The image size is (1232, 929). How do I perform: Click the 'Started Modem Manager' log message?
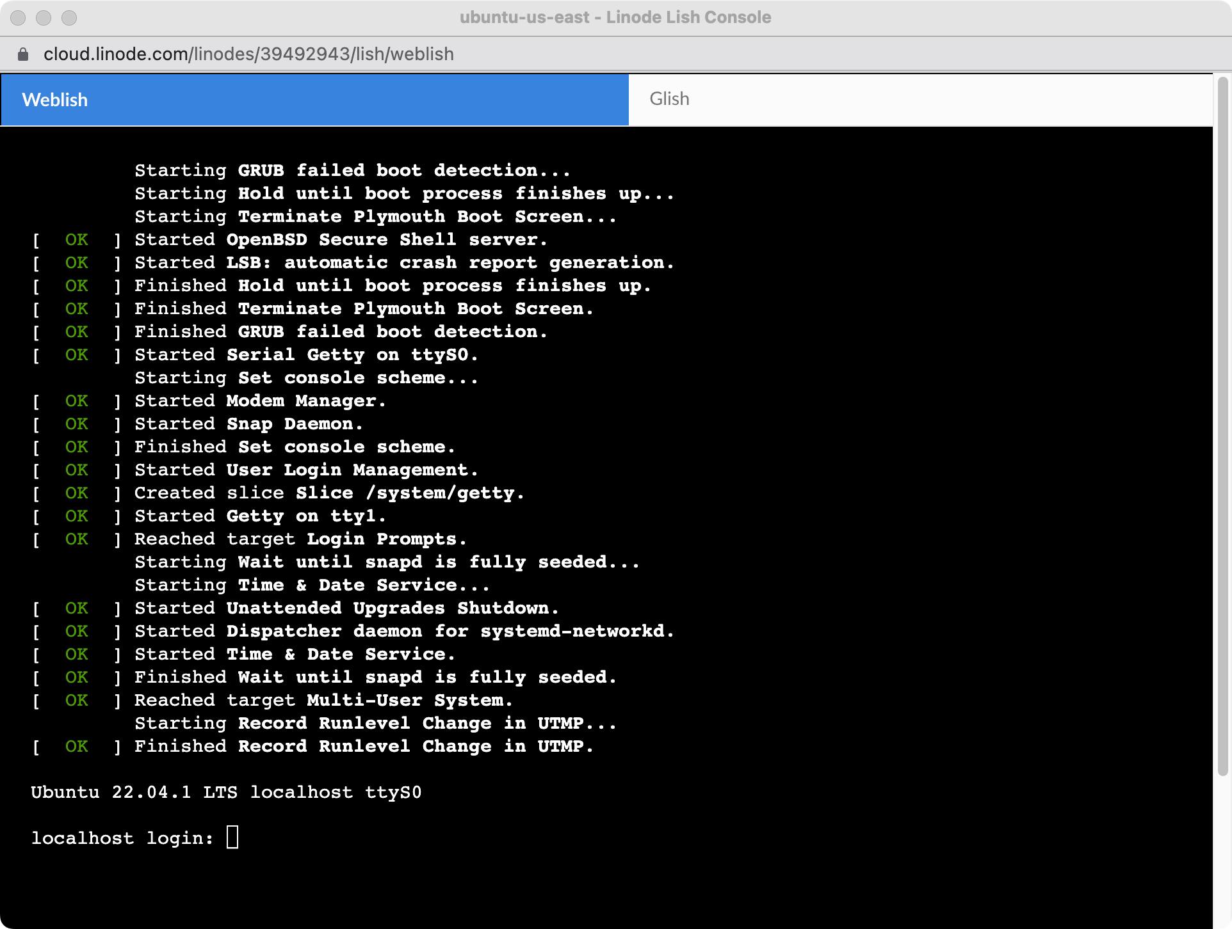pos(259,401)
